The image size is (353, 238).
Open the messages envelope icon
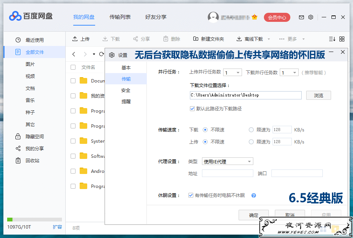click(x=301, y=17)
